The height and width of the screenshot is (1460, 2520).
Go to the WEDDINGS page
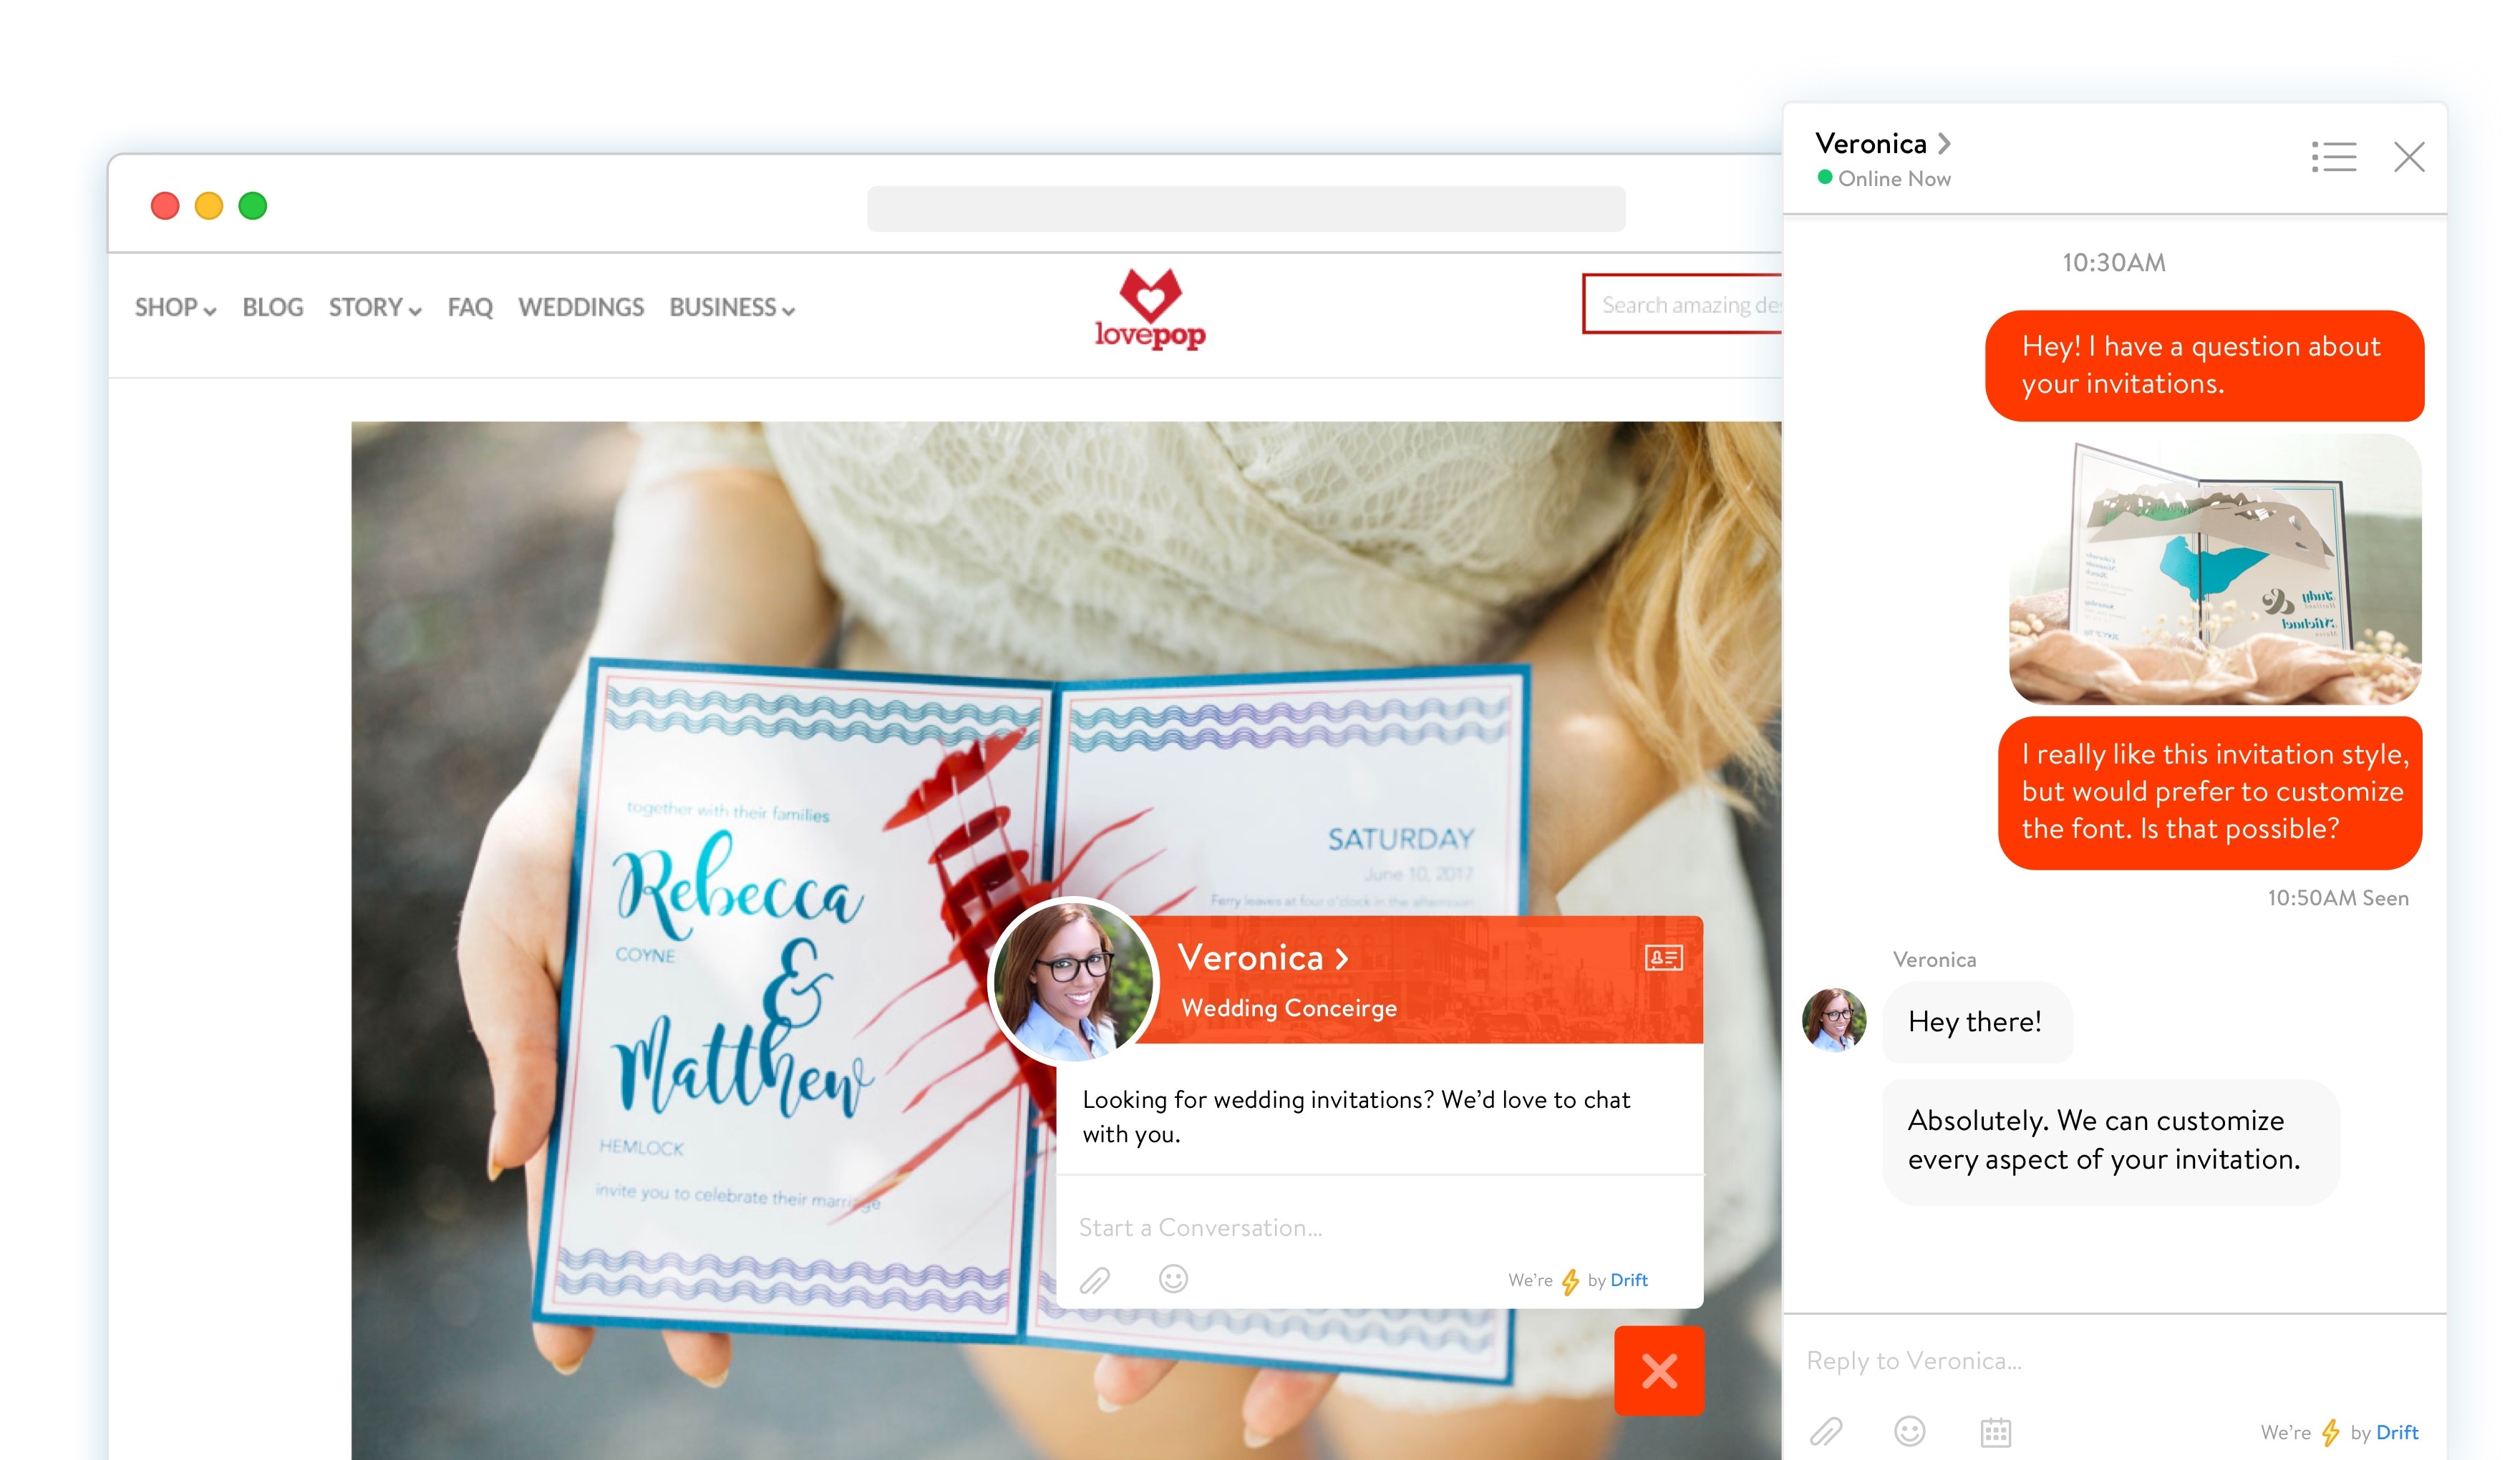[580, 307]
